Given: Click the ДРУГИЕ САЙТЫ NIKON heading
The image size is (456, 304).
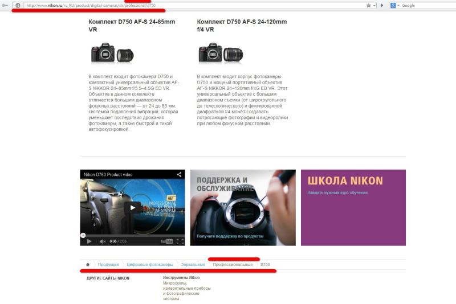Looking at the screenshot, I should [x=108, y=278].
